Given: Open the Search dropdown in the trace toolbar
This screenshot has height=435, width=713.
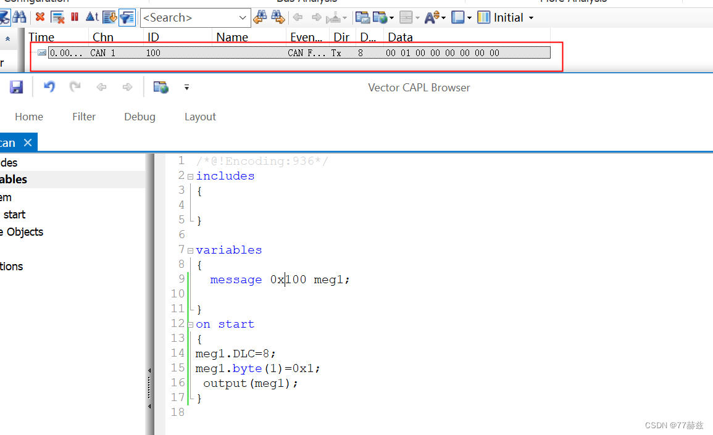Looking at the screenshot, I should (243, 17).
